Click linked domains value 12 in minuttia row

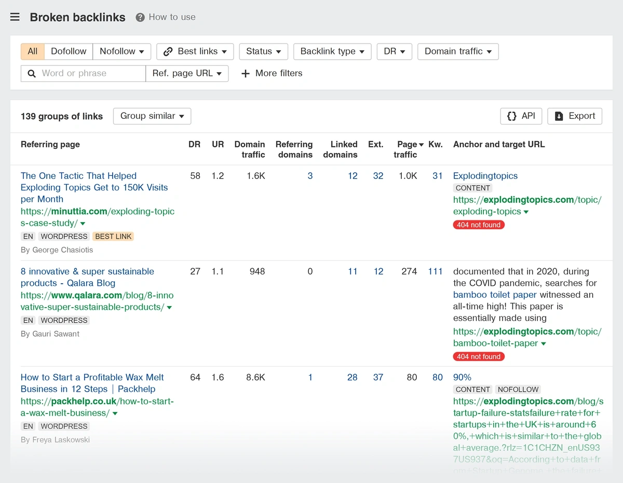coord(353,176)
